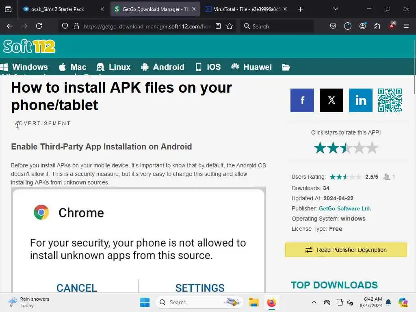The height and width of the screenshot is (312, 416).
Task: Open Copilot icon in taskbar
Action: [x=403, y=302]
